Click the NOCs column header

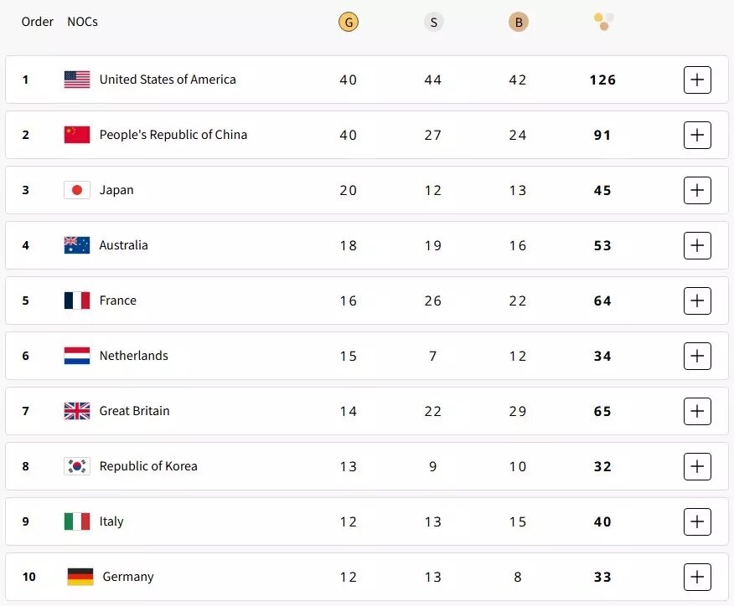coord(82,22)
